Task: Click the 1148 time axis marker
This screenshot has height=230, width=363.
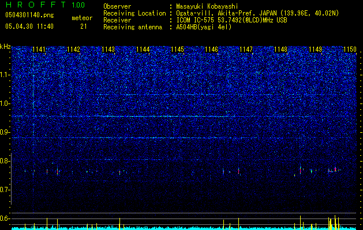Action: (281, 49)
